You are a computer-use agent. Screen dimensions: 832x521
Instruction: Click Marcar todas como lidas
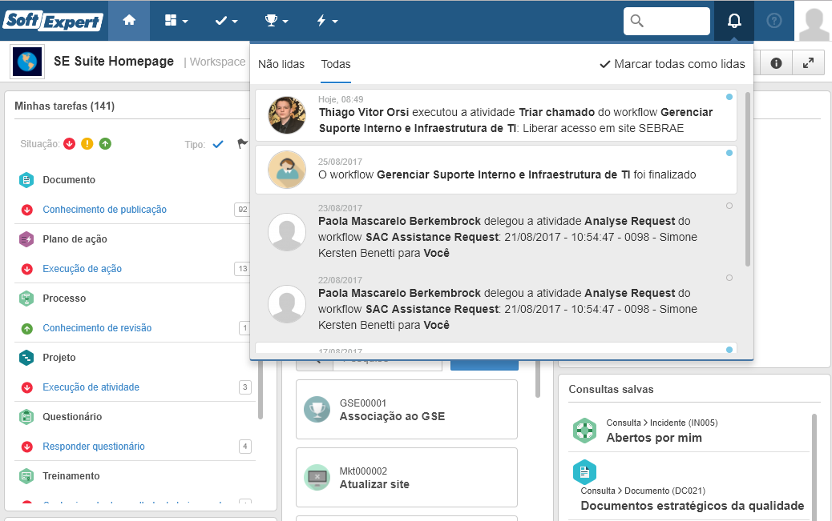(x=672, y=64)
